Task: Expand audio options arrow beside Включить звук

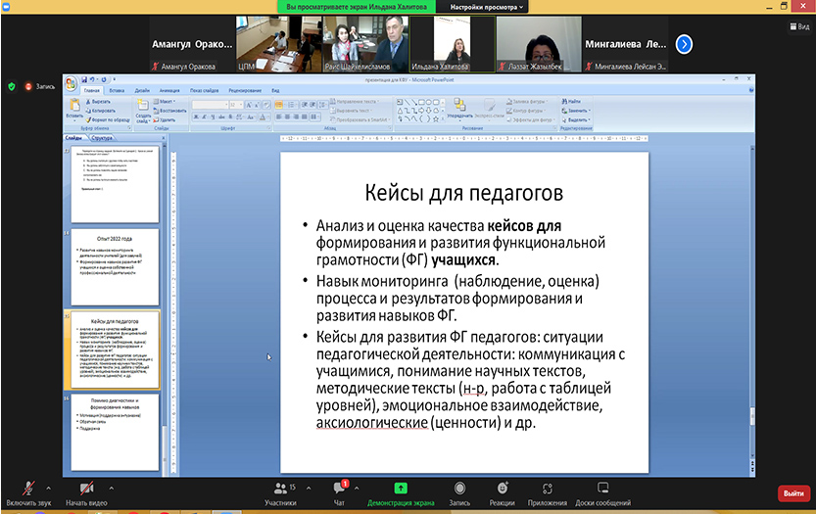Action: point(52,486)
